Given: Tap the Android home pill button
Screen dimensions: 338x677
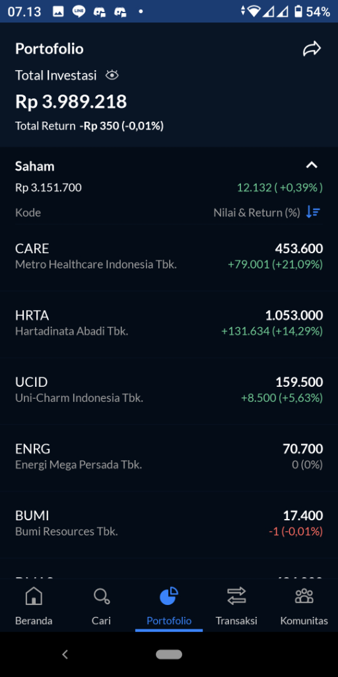Looking at the screenshot, I should [x=169, y=655].
